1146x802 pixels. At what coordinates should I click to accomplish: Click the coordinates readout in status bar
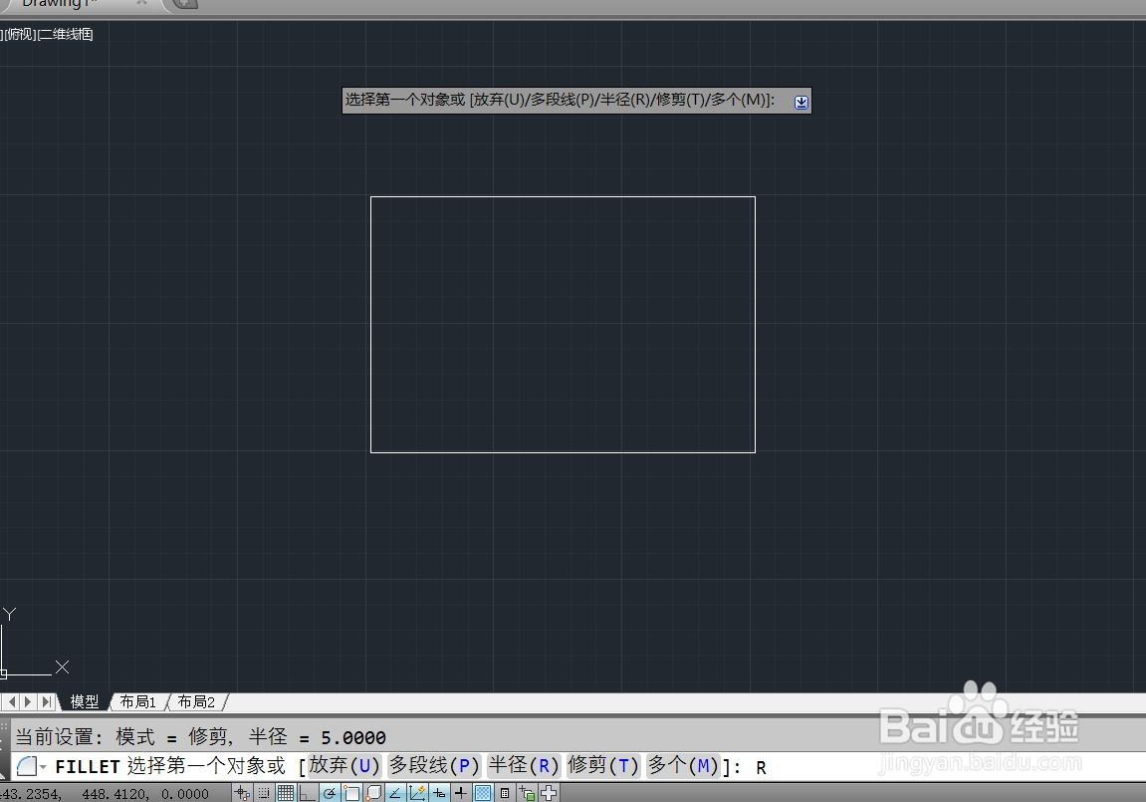(x=105, y=794)
